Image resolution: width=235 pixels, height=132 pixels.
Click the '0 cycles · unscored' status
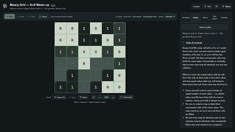click(123, 17)
